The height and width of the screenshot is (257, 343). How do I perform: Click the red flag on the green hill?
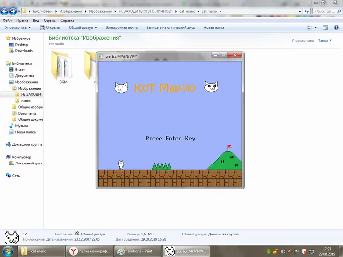pyautogui.click(x=229, y=146)
